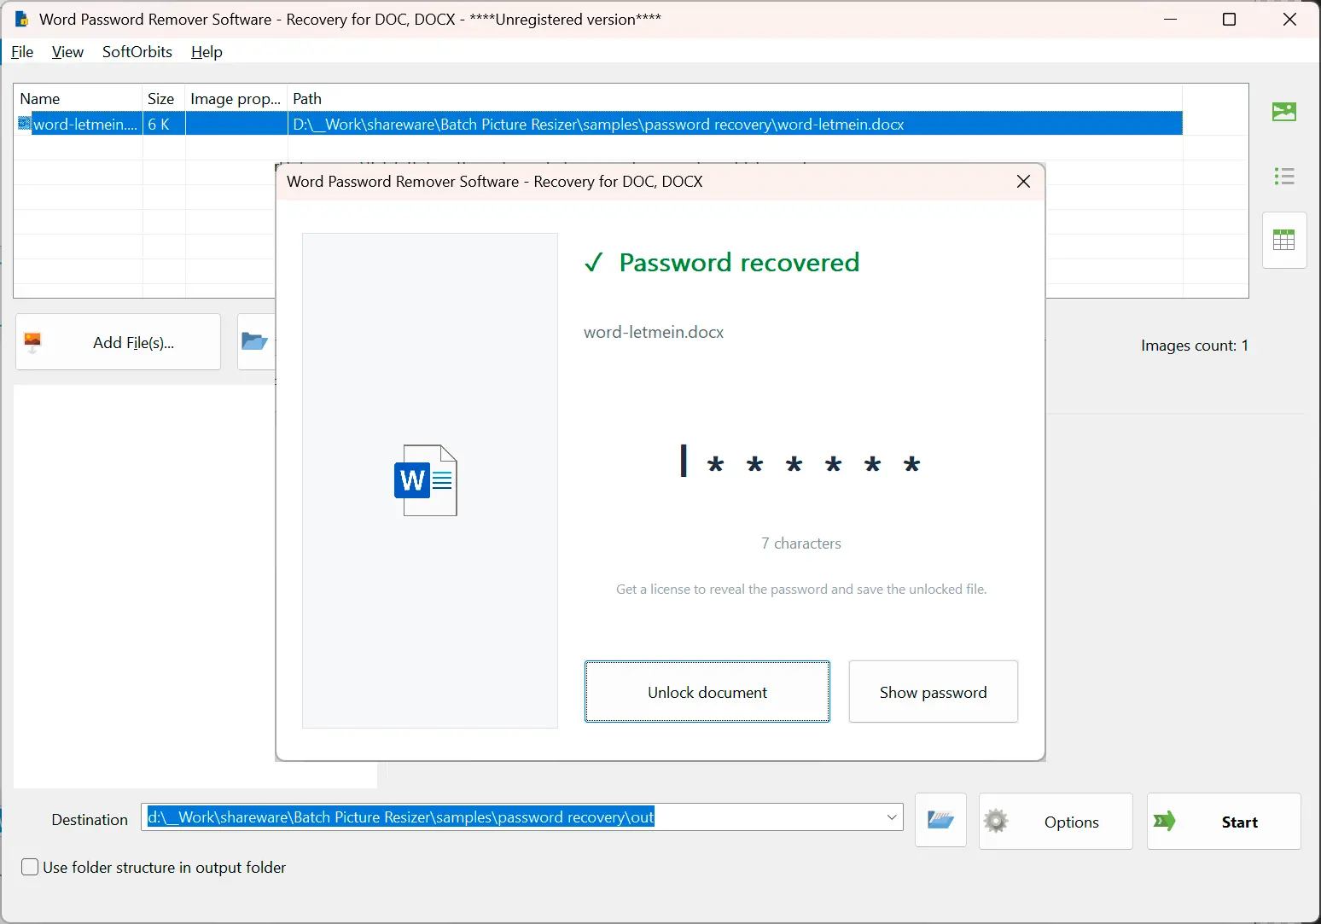
Task: Click the Show password button
Action: point(933,692)
